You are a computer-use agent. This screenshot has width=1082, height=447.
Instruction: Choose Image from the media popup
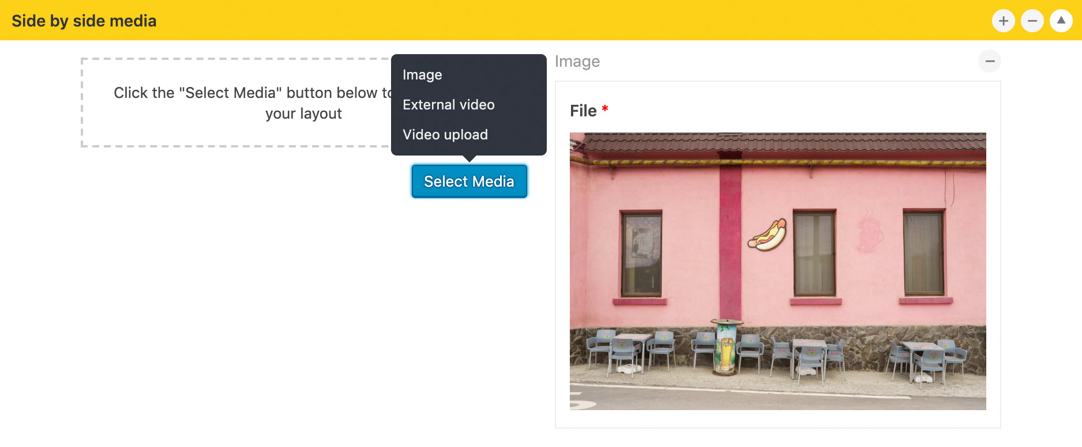pyautogui.click(x=422, y=75)
